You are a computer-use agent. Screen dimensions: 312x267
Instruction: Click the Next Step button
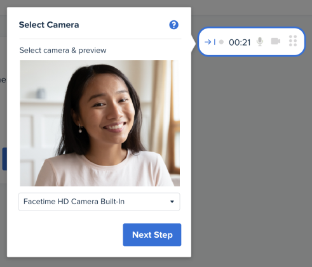152,235
